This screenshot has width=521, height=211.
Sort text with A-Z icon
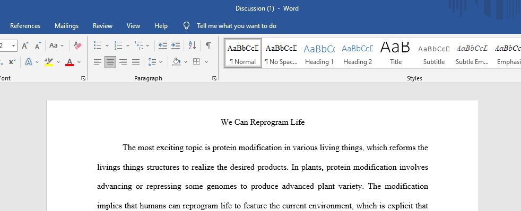click(x=192, y=45)
